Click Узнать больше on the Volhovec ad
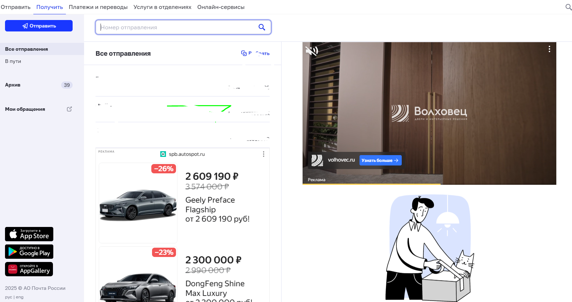Image resolution: width=572 pixels, height=302 pixels. click(380, 160)
